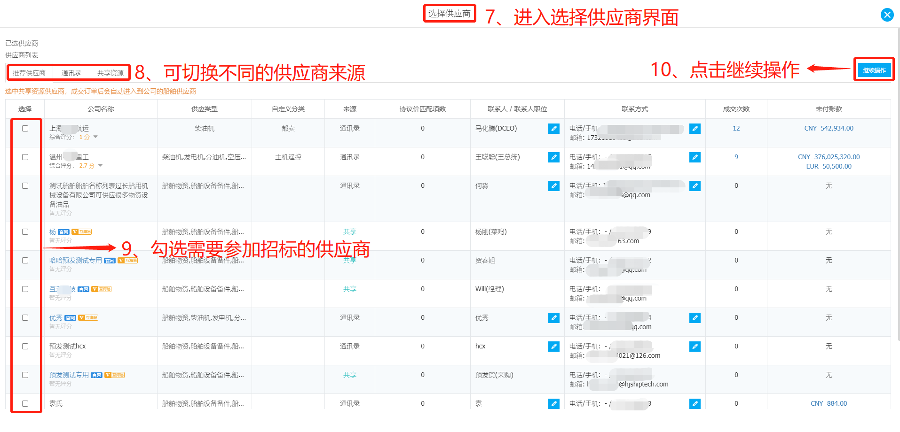Edit contact 何淼 pencil icon
The height and width of the screenshot is (432, 900).
coord(553,186)
